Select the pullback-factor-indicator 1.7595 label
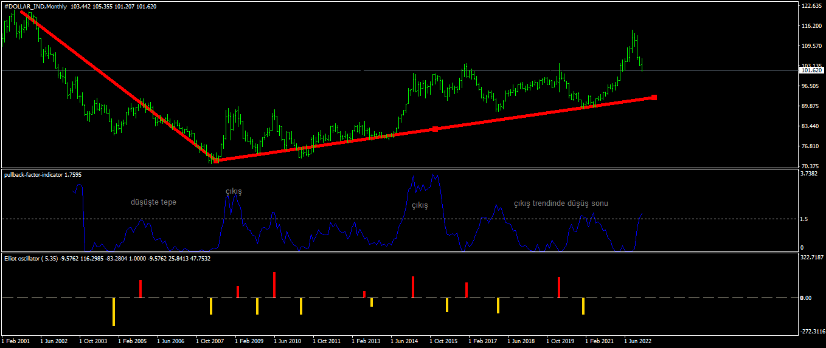The width and height of the screenshot is (826, 348). (43, 175)
